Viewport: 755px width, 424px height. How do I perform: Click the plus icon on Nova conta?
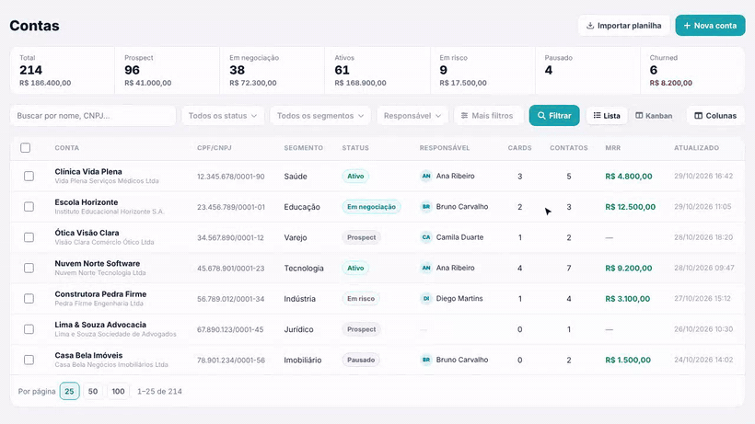[687, 26]
